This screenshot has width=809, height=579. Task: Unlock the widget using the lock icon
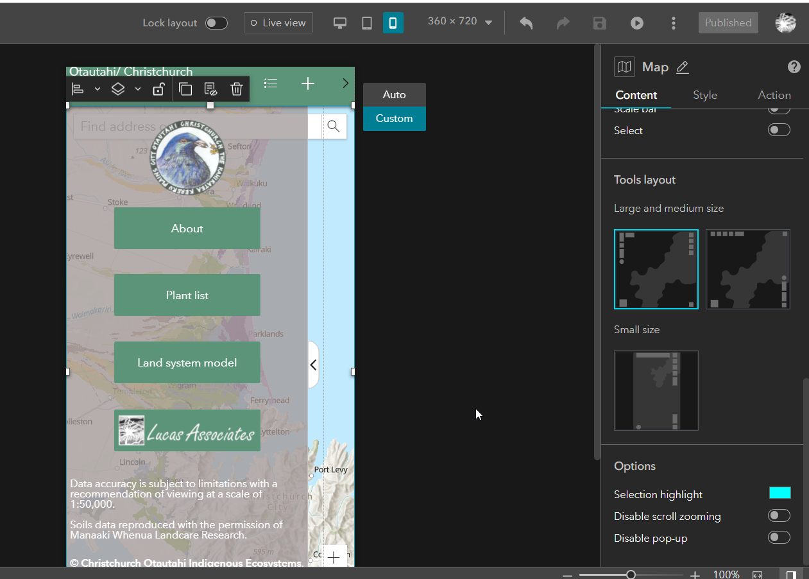(158, 89)
